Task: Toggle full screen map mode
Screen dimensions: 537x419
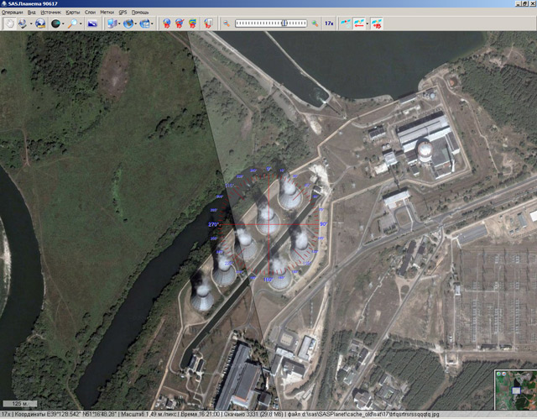Action: (92, 24)
